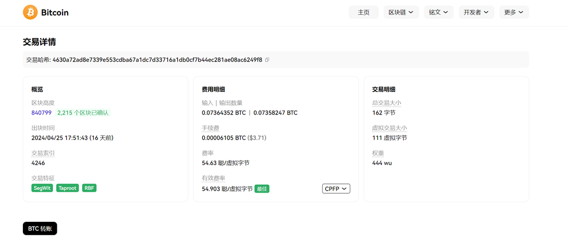The height and width of the screenshot is (237, 568).
Task: Click the 162 字节 size value
Action: pos(384,113)
